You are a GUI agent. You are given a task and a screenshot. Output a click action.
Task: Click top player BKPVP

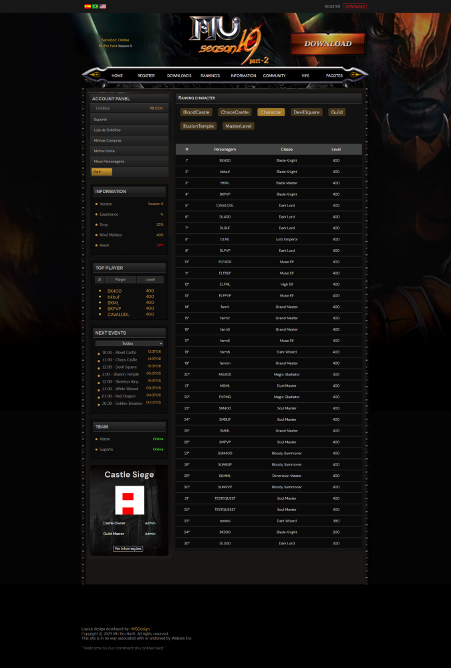tap(114, 309)
